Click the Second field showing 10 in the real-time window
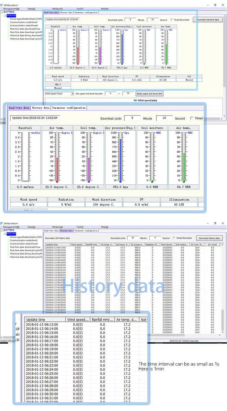The width and height of the screenshot is (227, 411). [x=153, y=20]
